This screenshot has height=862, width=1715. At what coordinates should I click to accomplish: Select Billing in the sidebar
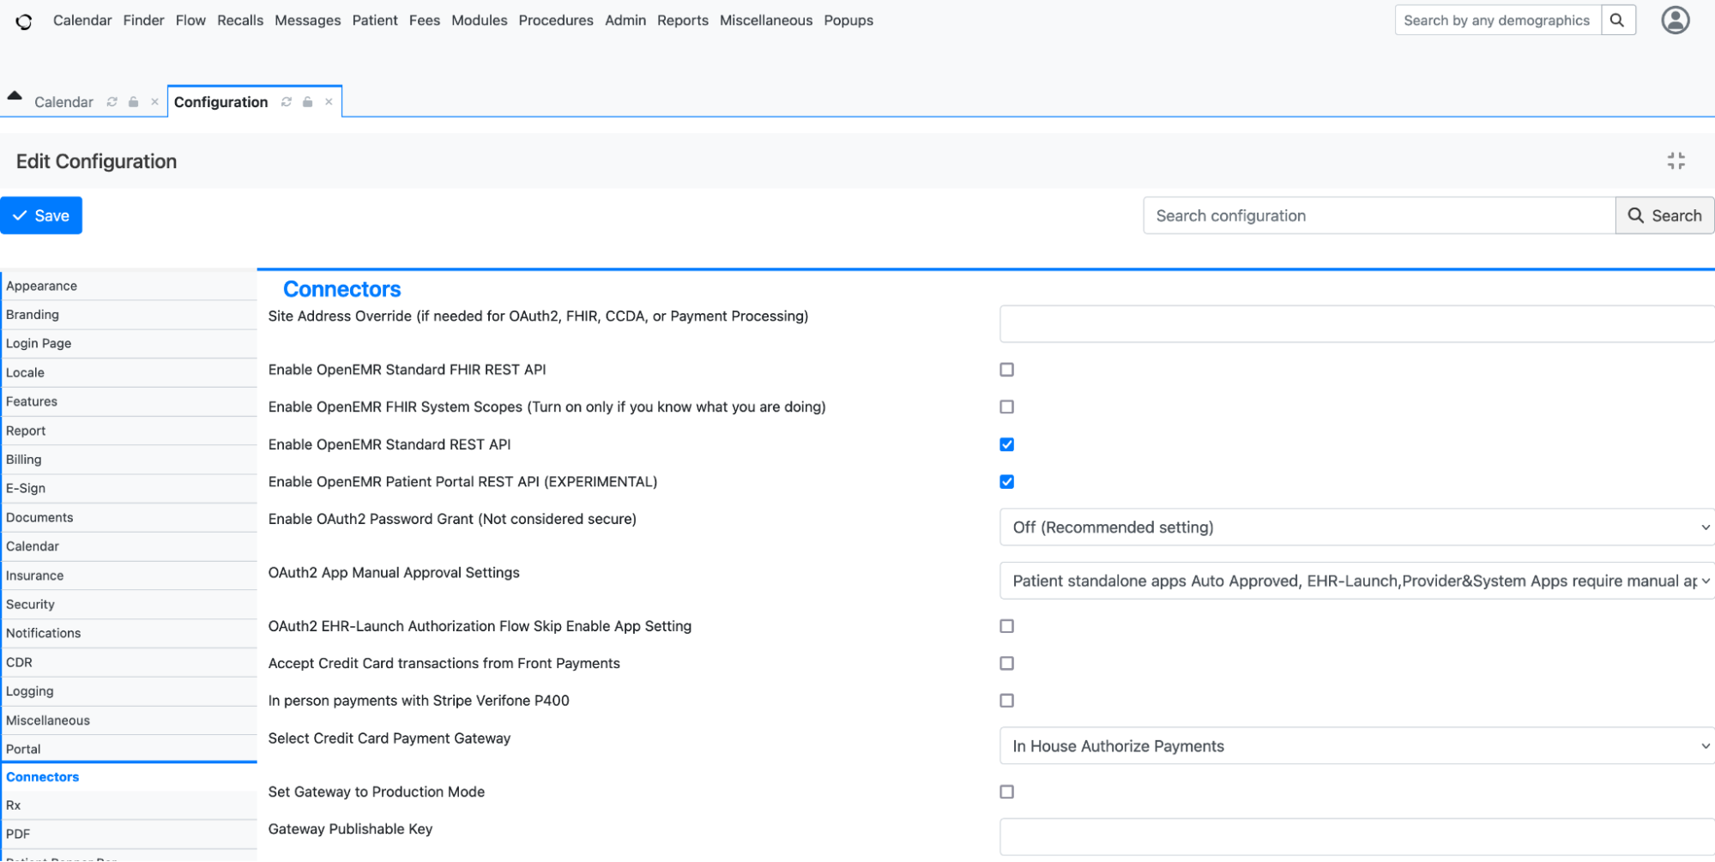[129, 460]
